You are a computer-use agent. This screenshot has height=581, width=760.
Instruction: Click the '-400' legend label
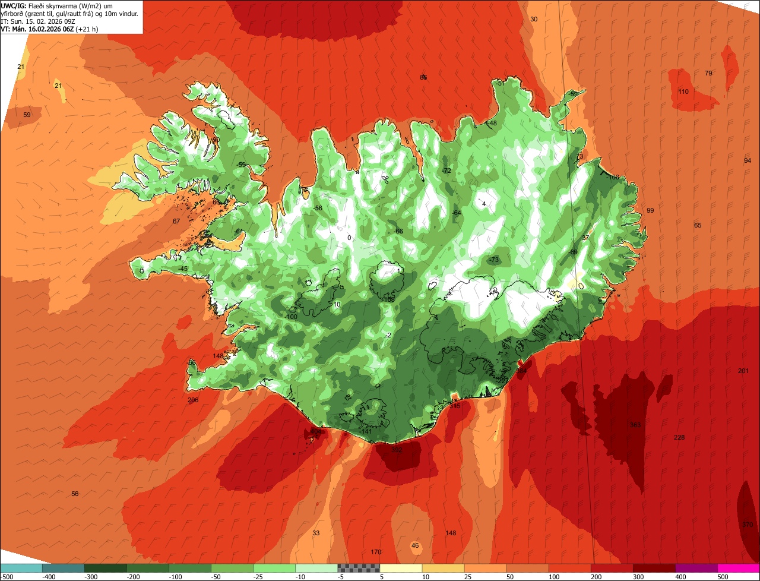[x=49, y=577]
